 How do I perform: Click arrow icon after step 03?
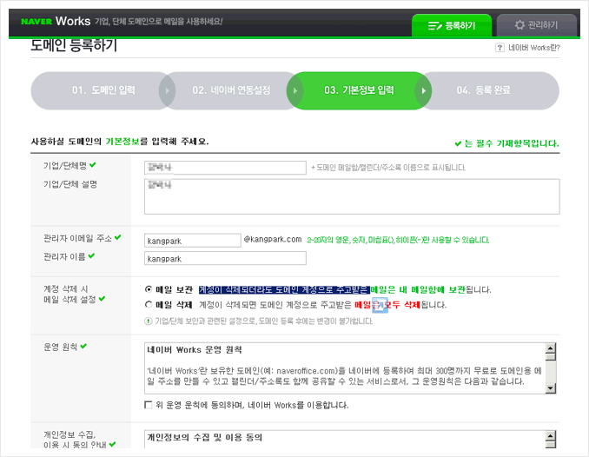(423, 90)
